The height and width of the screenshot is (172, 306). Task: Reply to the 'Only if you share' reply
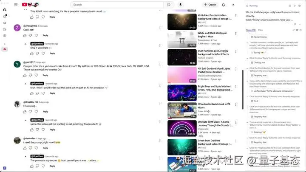[52, 54]
